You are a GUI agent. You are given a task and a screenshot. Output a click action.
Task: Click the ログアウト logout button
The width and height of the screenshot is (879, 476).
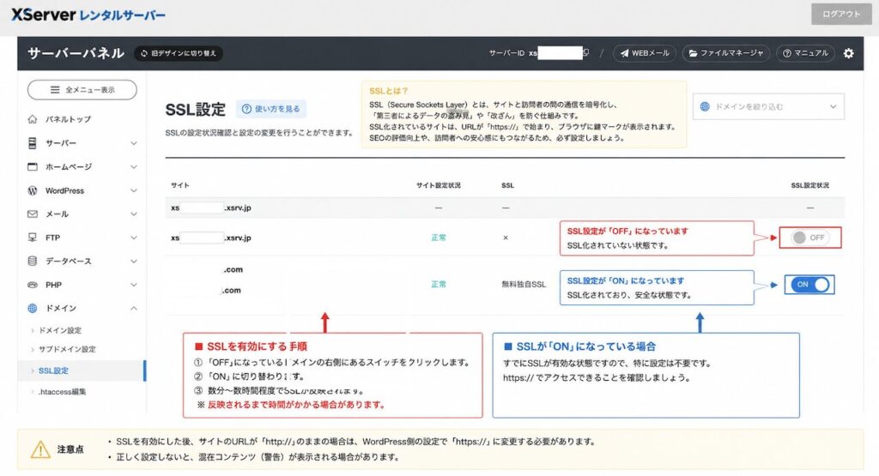pyautogui.click(x=841, y=14)
